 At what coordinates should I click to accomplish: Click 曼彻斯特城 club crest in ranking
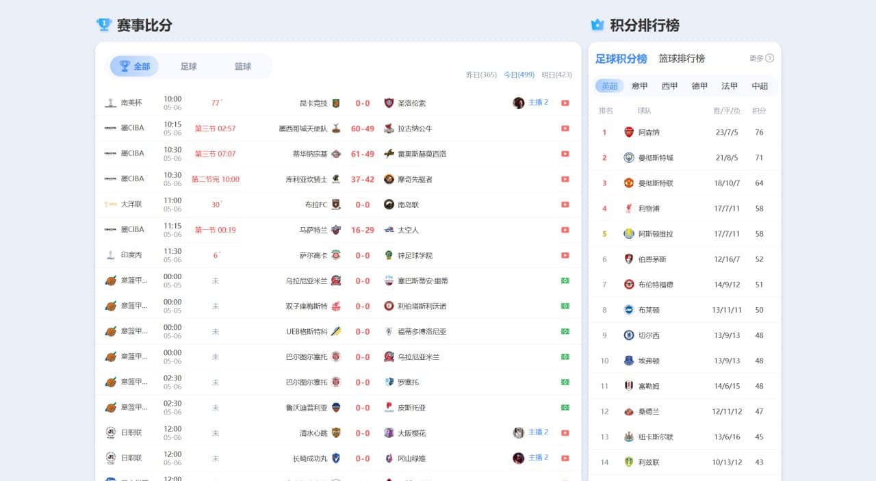[629, 157]
